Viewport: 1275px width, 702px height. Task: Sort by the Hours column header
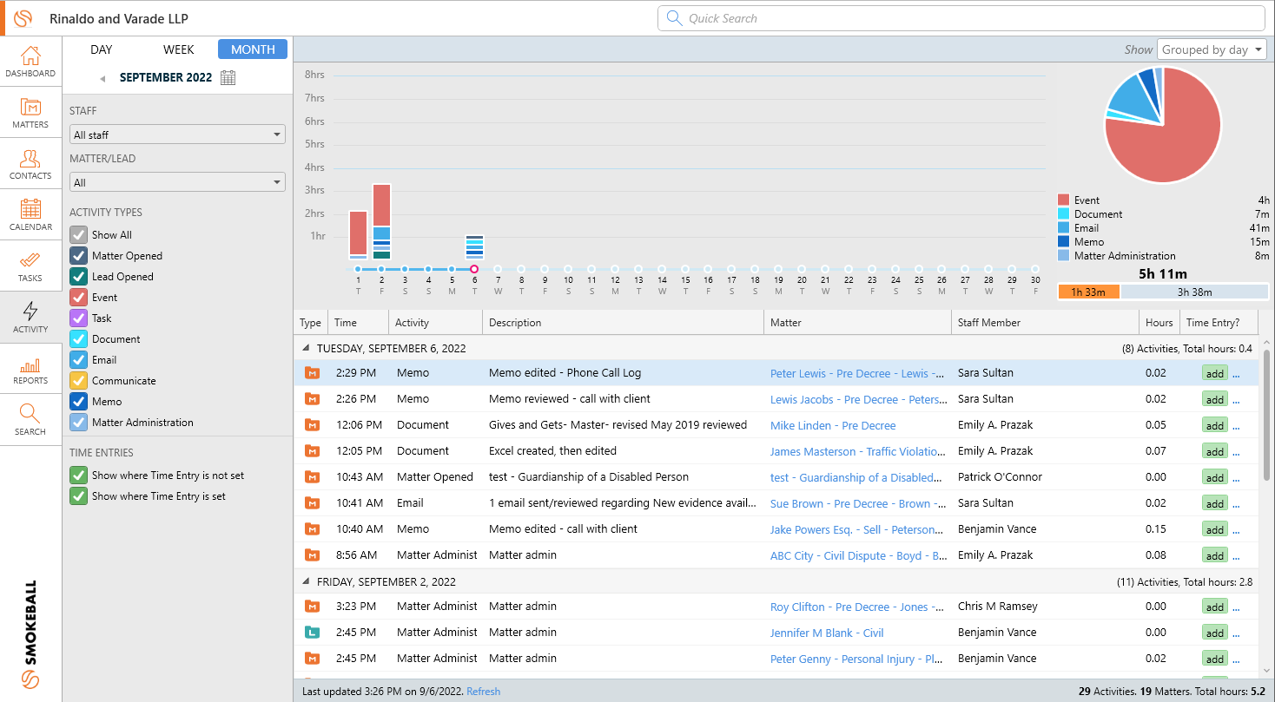pos(1159,323)
